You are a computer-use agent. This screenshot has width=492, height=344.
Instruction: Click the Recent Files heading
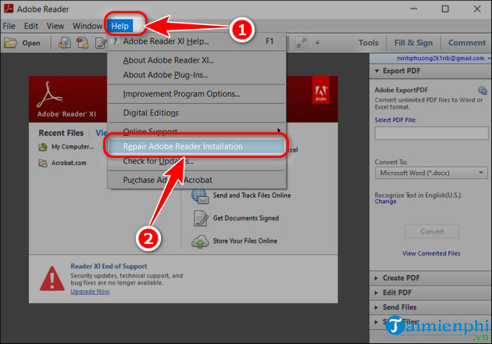coord(61,133)
